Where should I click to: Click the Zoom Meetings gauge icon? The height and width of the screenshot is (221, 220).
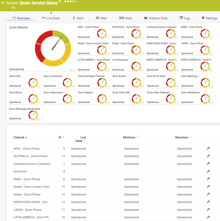pyautogui.click(x=205, y=83)
